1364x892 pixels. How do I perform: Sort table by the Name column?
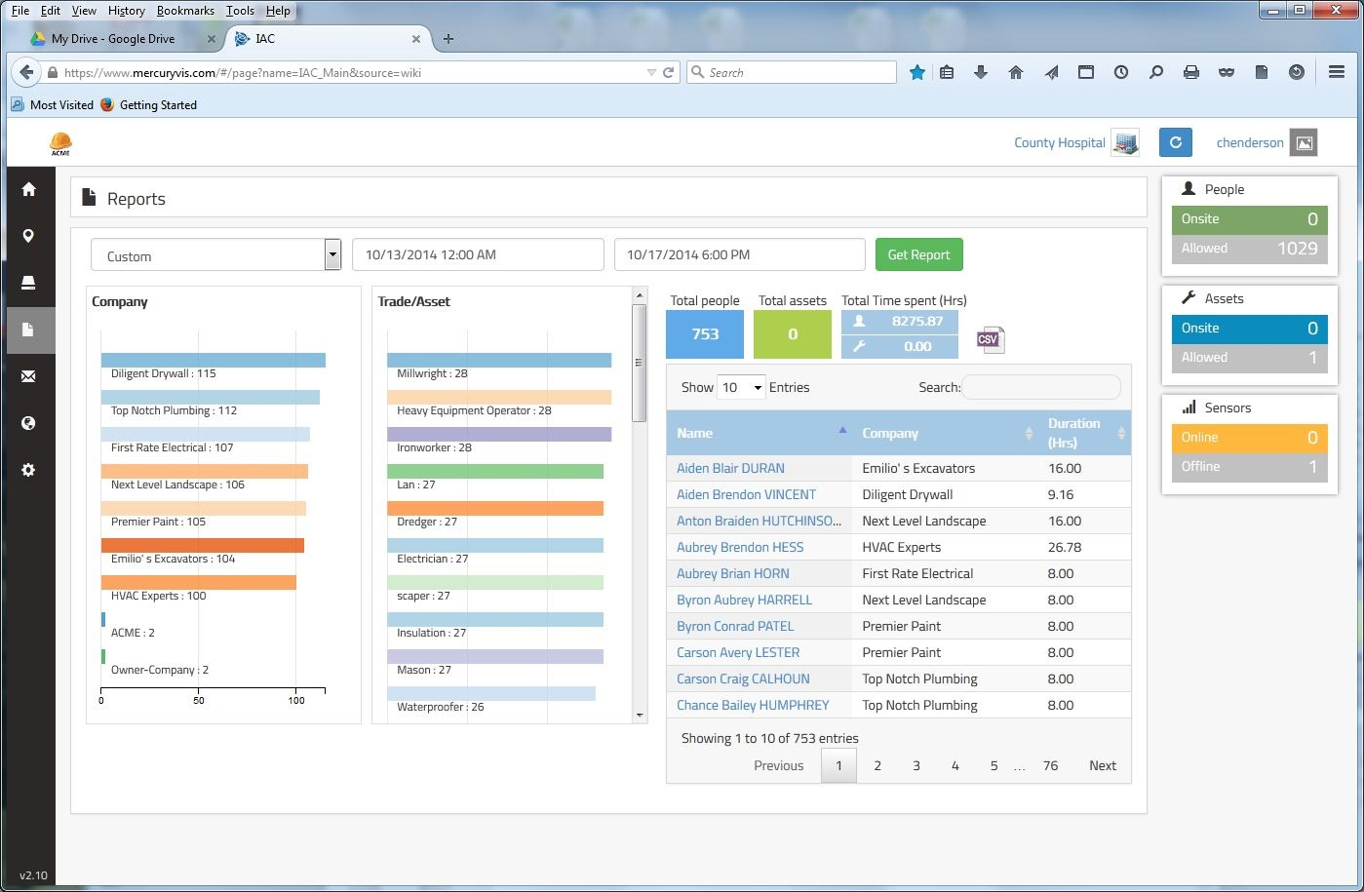(x=759, y=433)
